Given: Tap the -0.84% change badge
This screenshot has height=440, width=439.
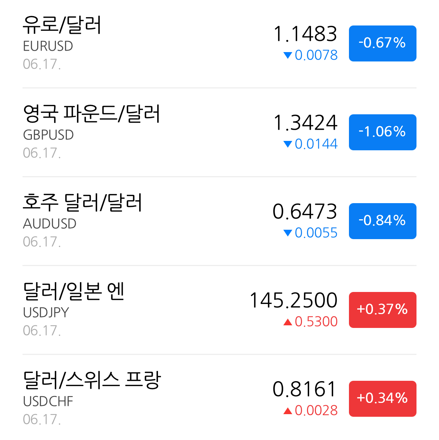Looking at the screenshot, I should (383, 221).
